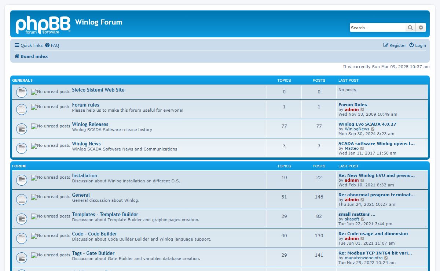Screen dimensions: 440x271
Task: Click the Winlog Releases row forum icon
Action: [x=22, y=129]
